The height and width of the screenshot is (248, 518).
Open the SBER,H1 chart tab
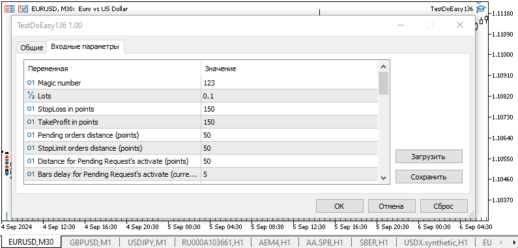click(x=373, y=242)
